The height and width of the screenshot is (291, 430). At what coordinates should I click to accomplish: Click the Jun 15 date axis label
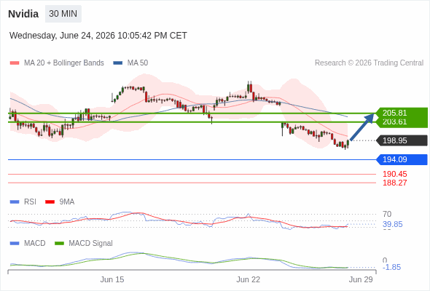pyautogui.click(x=112, y=280)
